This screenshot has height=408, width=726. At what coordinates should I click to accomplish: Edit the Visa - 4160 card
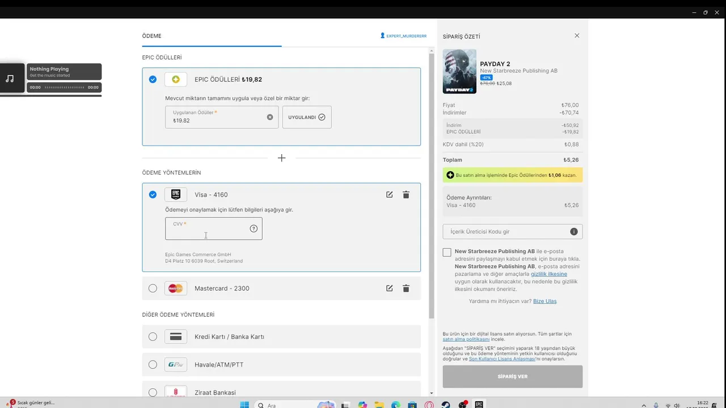(389, 194)
